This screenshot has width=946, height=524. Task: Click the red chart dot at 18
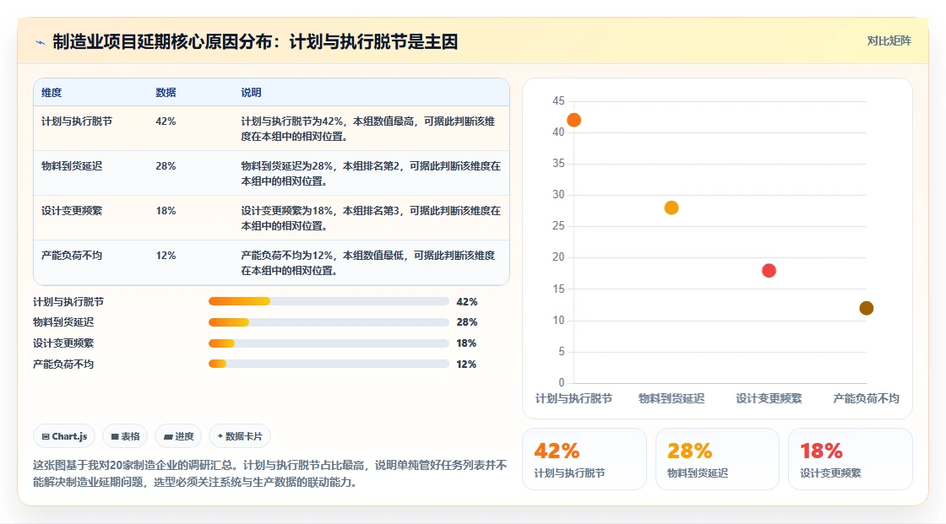769,270
